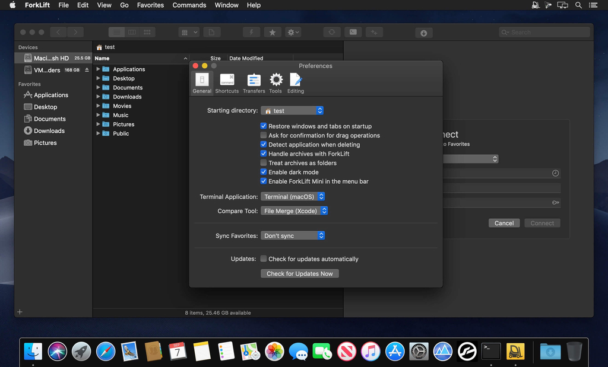Expand the Documents folder disclosure triangle
Viewport: 608px width, 367px height.
coord(99,88)
